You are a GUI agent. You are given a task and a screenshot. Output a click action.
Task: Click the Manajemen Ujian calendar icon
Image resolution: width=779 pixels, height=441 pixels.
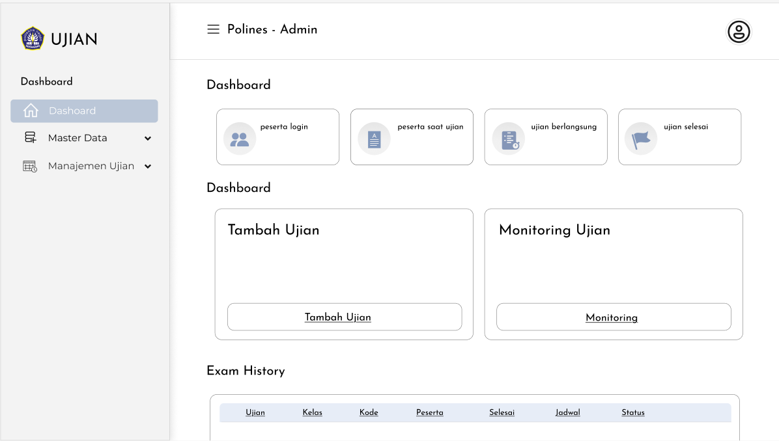tap(29, 166)
